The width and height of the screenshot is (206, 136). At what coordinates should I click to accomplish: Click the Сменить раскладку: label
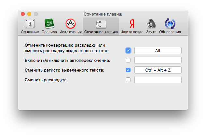pos(46,80)
